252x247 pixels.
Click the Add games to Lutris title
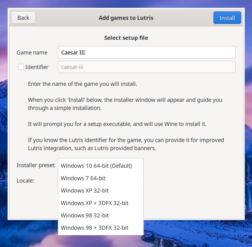126,18
